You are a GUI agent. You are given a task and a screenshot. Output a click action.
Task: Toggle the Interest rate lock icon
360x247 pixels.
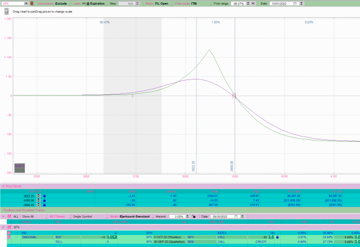tap(194, 216)
